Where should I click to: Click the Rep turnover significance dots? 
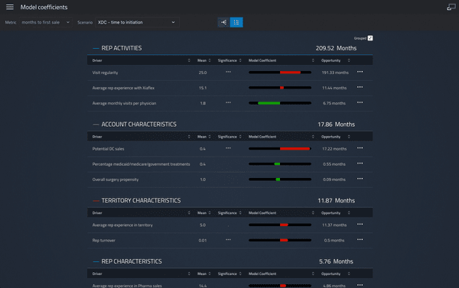pos(228,240)
